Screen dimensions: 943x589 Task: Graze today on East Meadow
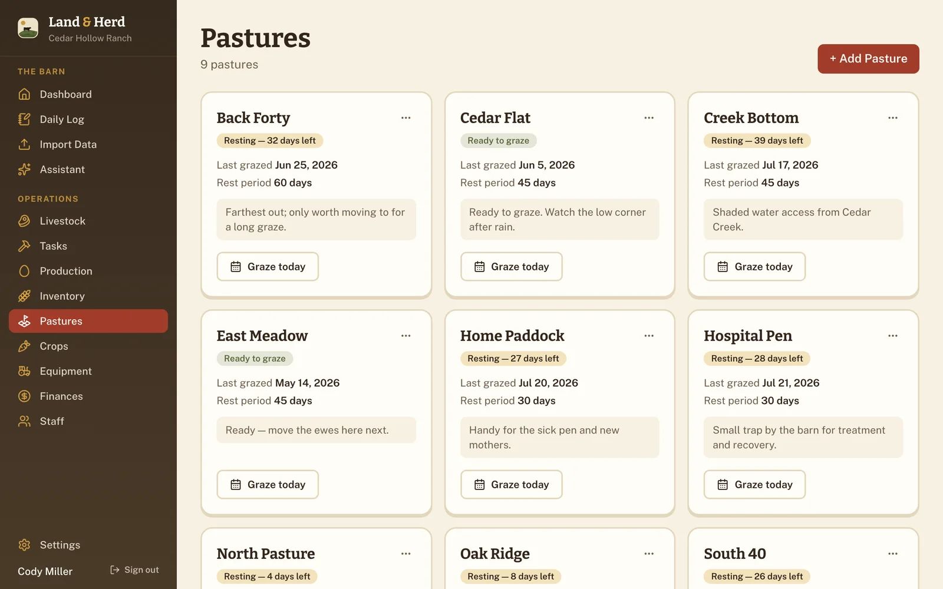coord(268,485)
